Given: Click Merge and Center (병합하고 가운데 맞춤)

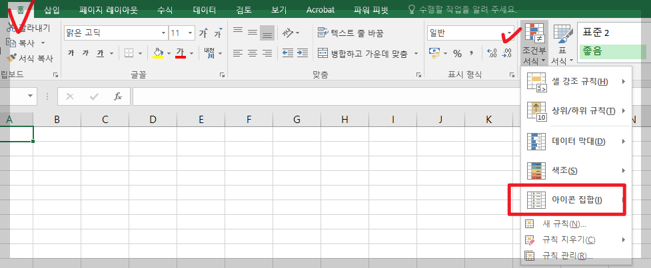Looking at the screenshot, I should click(x=363, y=53).
